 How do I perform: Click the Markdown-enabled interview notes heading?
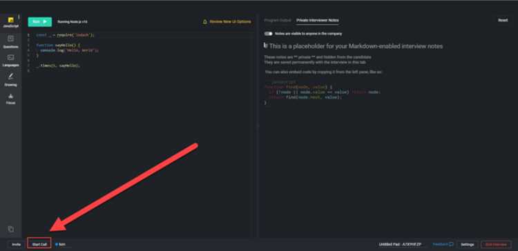coord(353,46)
